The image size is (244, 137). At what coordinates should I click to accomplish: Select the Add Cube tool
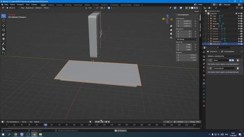[3, 53]
